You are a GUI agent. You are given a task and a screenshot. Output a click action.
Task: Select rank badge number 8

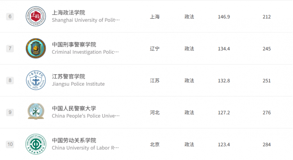point(10,81)
